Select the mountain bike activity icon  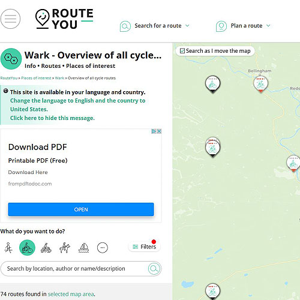[x=46, y=248]
